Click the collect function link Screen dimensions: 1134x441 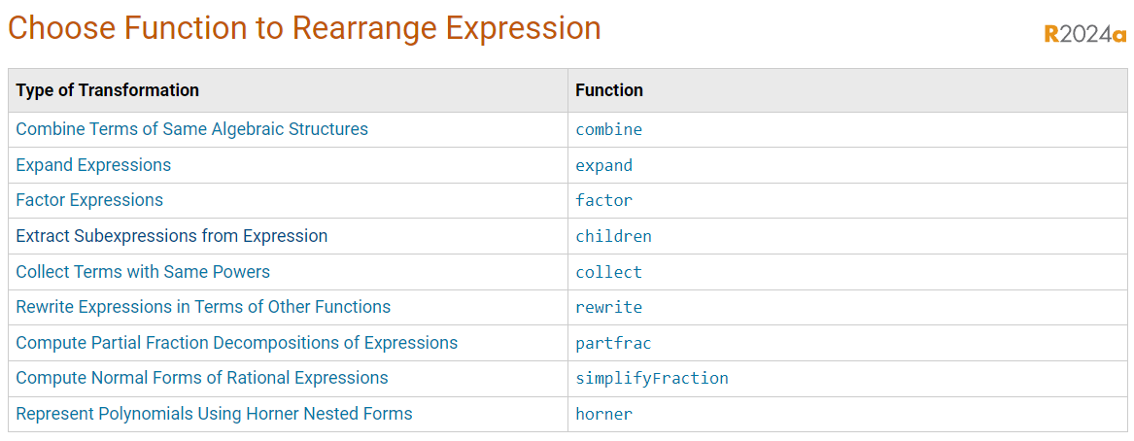tap(609, 273)
